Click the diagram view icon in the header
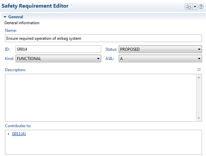Image resolution: width=206 pixels, height=156 pixels. (x=189, y=6)
